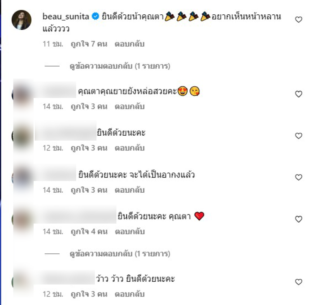Image resolution: width=310 pixels, height=305 pixels.
Task: Click the 11 ชม. timestamp on beau_sunita's comment
Action: 53,44
